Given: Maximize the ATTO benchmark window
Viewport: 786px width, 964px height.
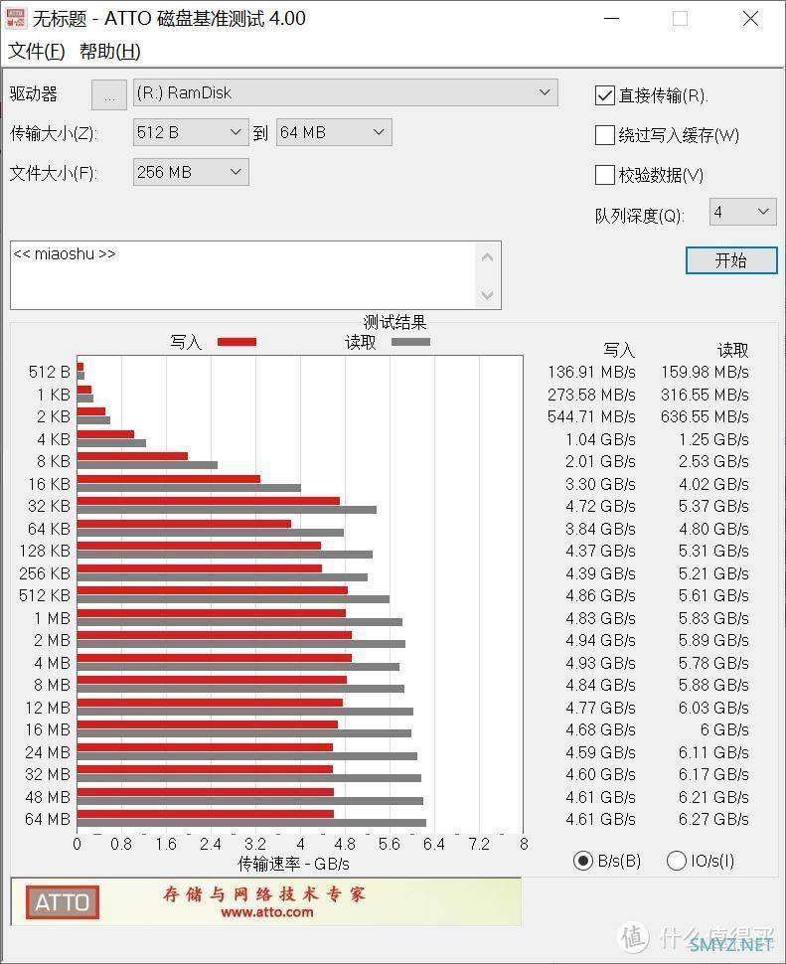Looking at the screenshot, I should click(x=680, y=19).
